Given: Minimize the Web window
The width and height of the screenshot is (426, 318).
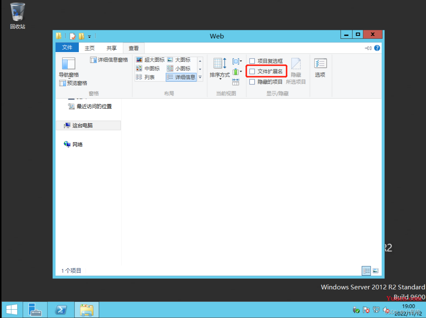Looking at the screenshot, I should pos(346,34).
